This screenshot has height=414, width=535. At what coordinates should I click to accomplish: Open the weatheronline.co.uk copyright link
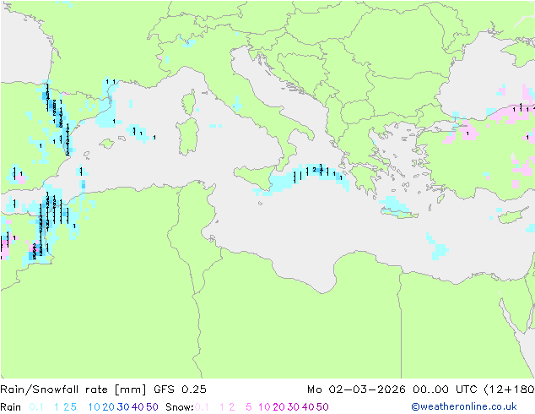point(464,406)
